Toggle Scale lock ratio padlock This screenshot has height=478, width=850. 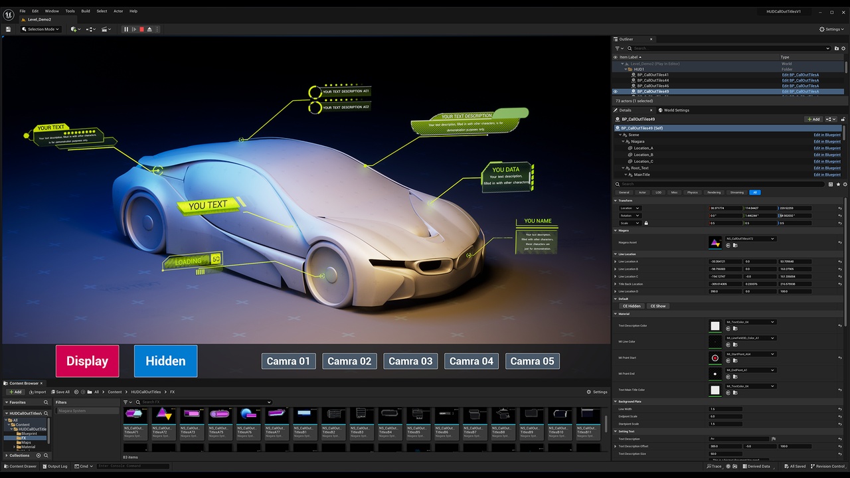(x=646, y=223)
